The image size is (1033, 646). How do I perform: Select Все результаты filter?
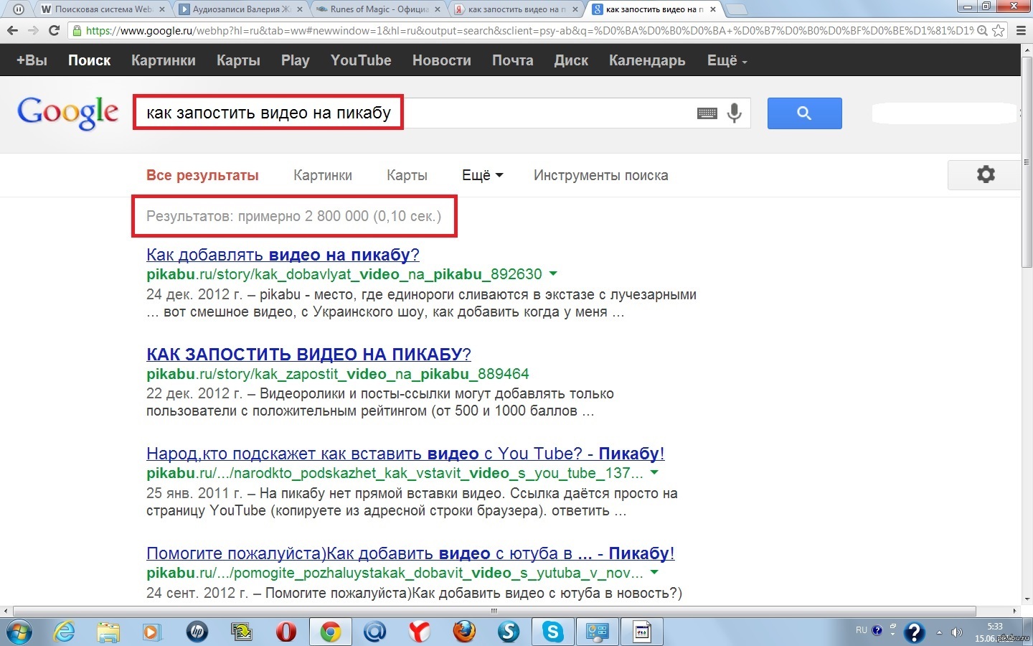point(202,175)
